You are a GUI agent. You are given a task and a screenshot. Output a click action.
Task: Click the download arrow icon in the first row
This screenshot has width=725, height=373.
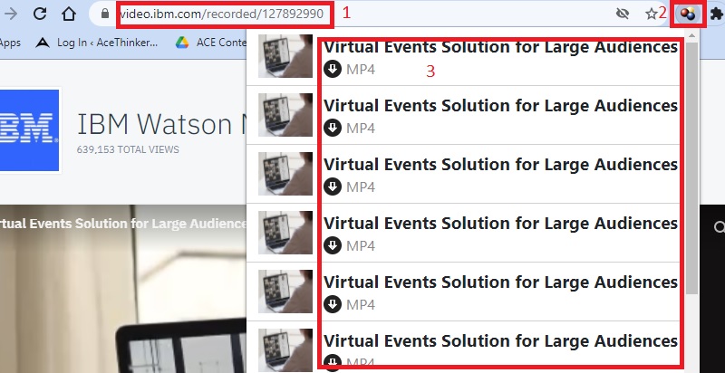point(333,69)
